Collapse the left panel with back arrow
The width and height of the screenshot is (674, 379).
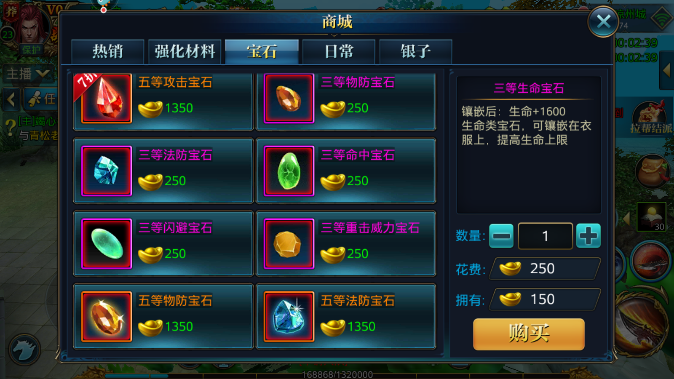coord(11,99)
